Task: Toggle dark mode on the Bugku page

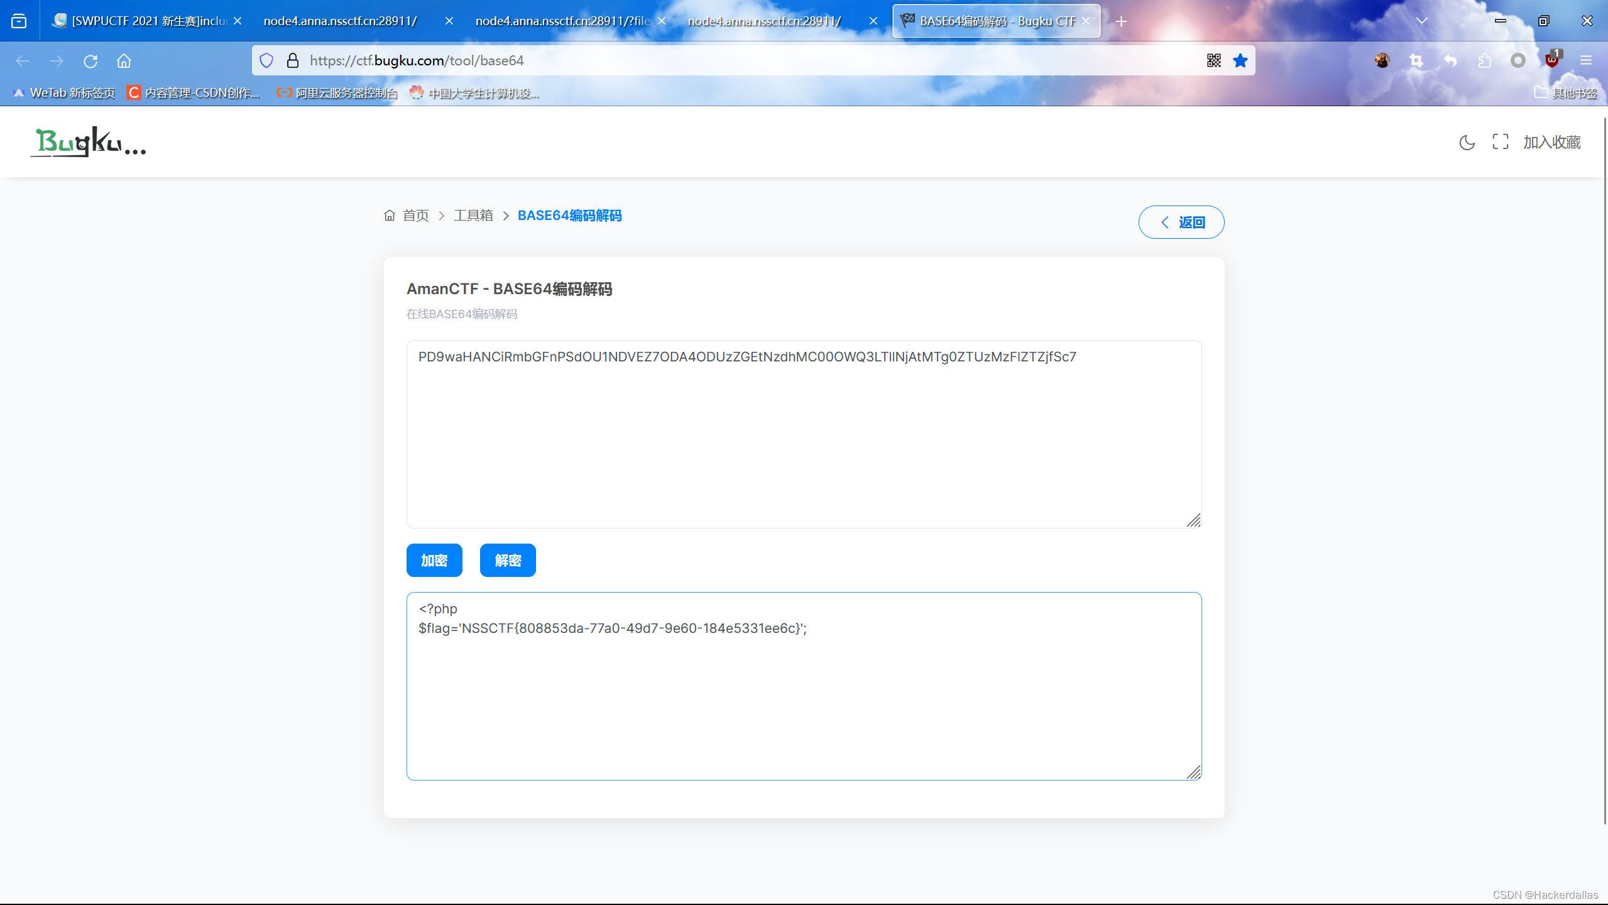Action: (1467, 142)
